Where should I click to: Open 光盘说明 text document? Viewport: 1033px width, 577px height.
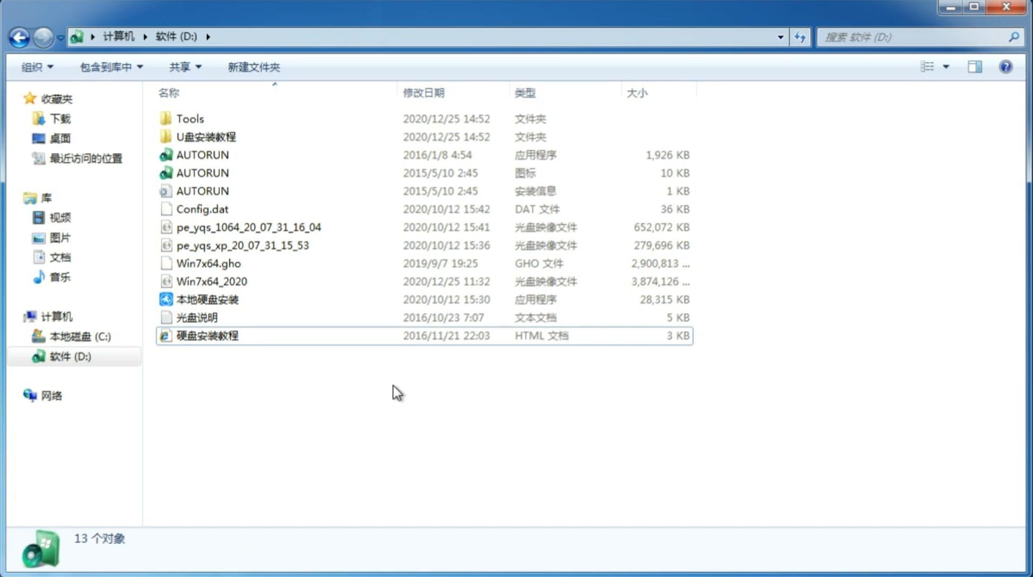[x=196, y=317]
